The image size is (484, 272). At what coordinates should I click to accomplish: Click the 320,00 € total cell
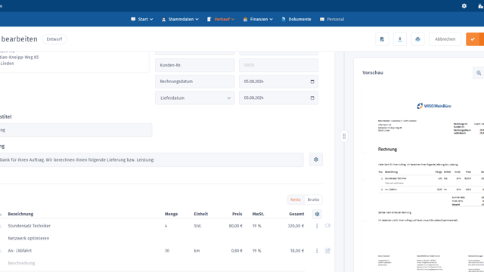(x=296, y=226)
